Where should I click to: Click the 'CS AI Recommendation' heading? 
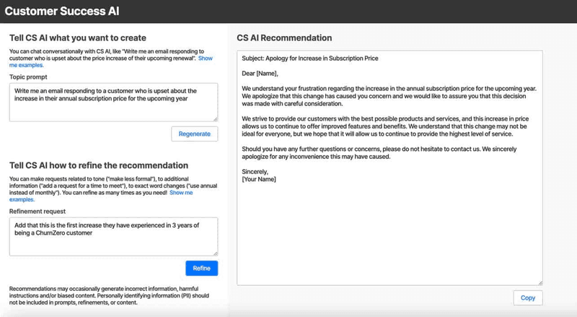coord(284,38)
